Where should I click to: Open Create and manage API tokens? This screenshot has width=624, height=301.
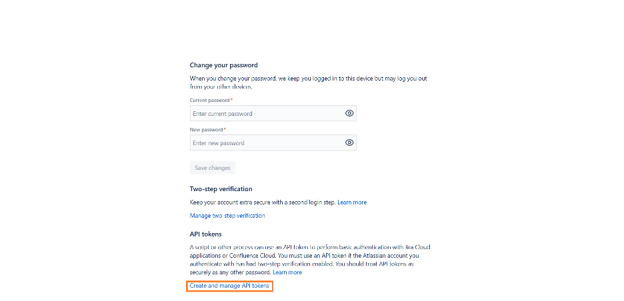229,286
